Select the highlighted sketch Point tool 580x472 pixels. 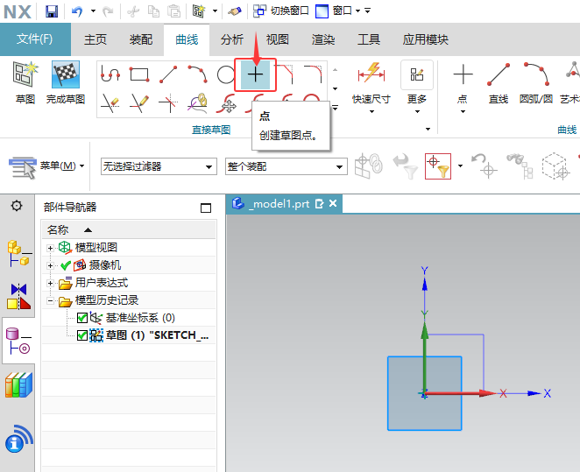click(255, 75)
